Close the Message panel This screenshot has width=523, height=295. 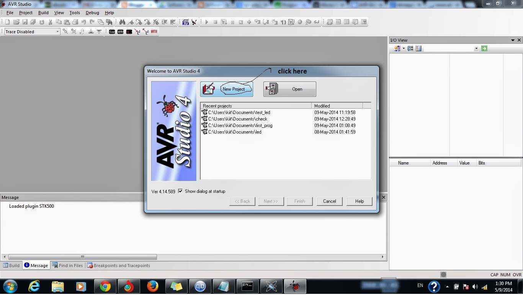pos(384,197)
